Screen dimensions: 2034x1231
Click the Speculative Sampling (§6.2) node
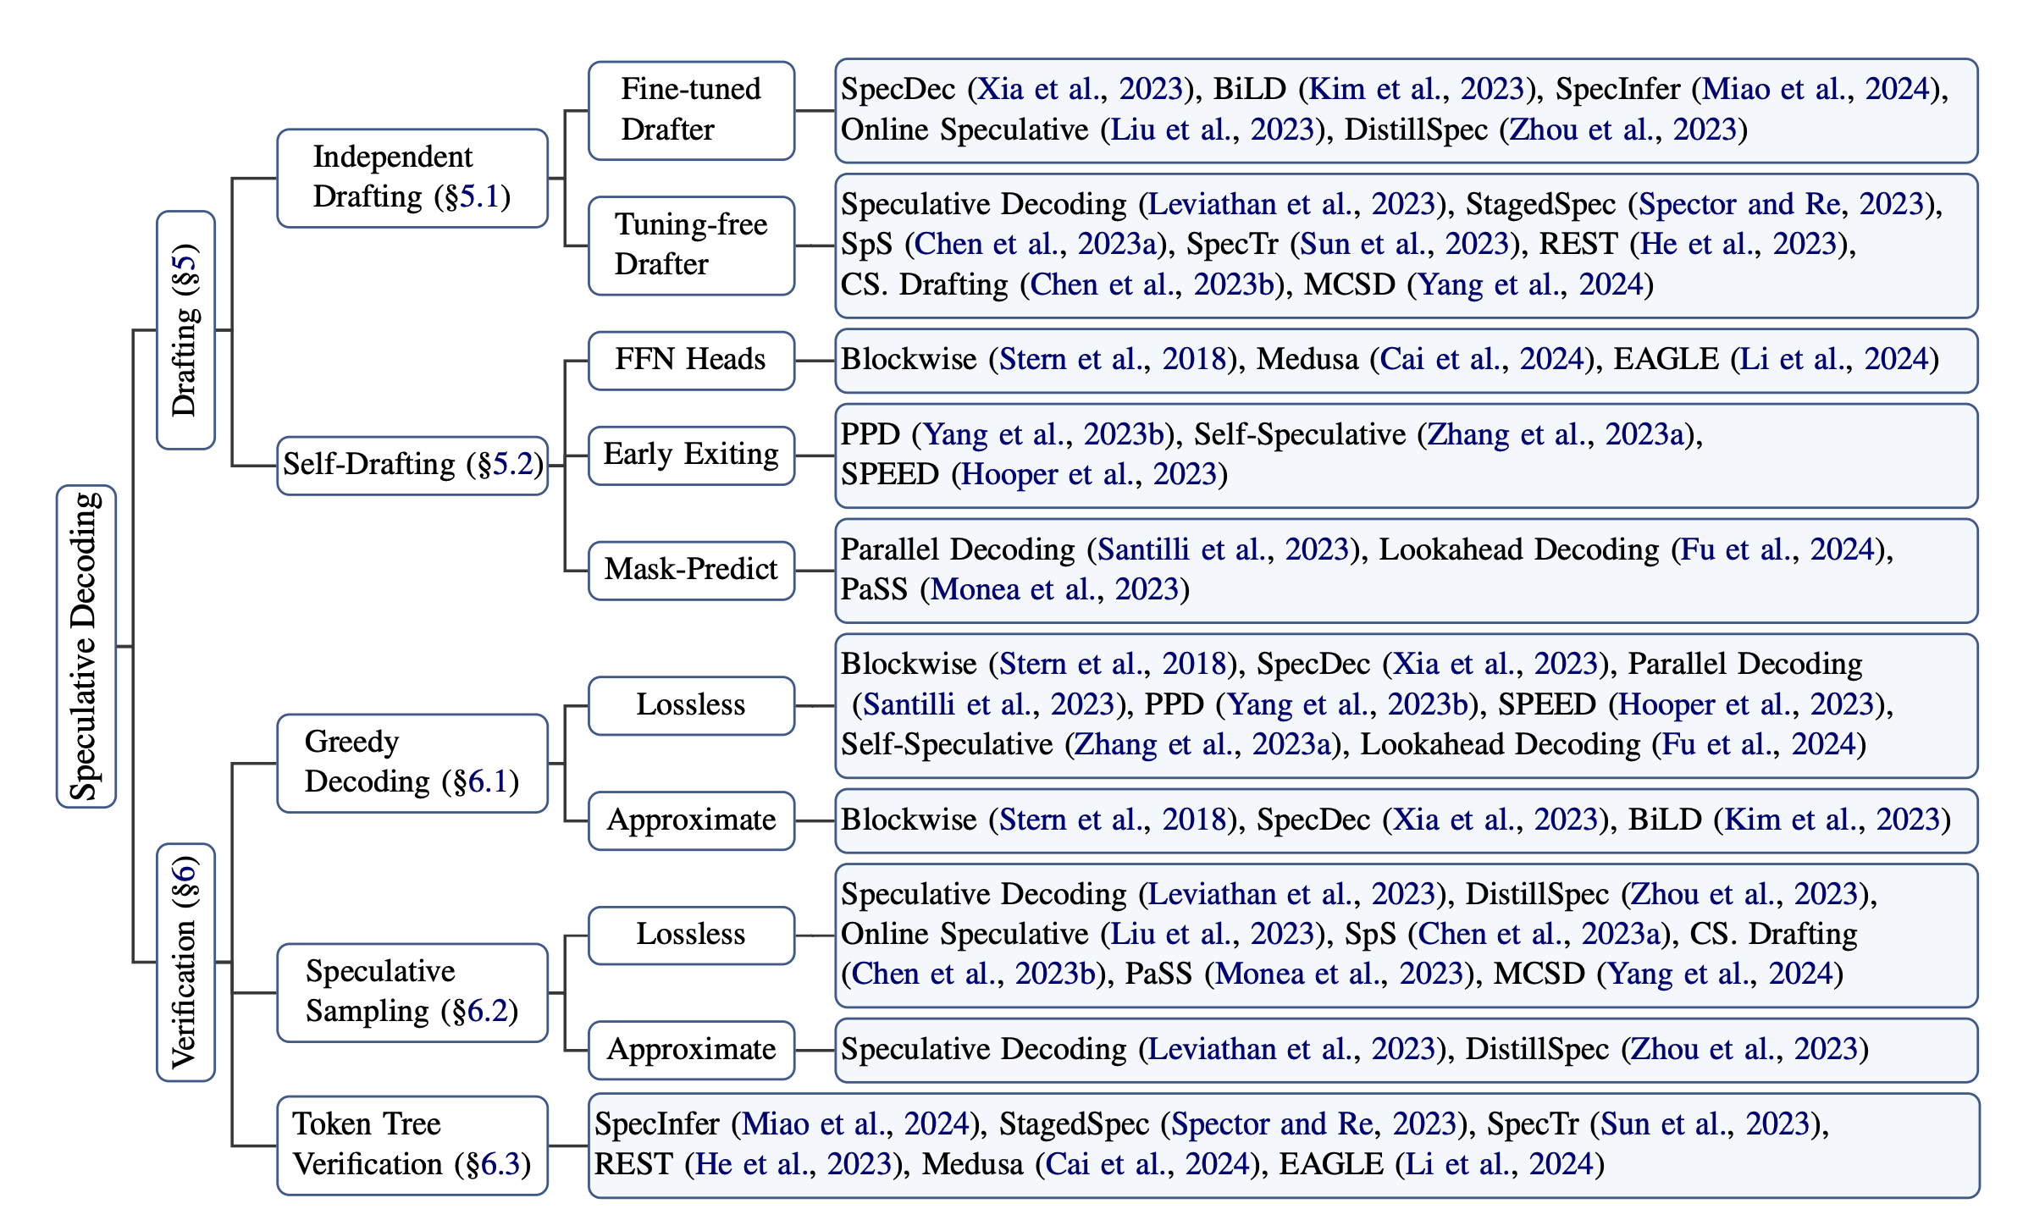(x=412, y=992)
